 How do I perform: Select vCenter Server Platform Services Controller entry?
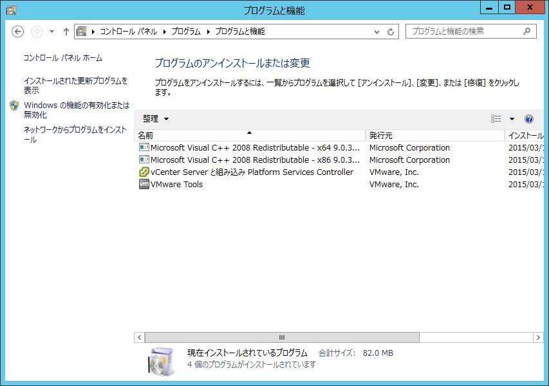point(339,172)
